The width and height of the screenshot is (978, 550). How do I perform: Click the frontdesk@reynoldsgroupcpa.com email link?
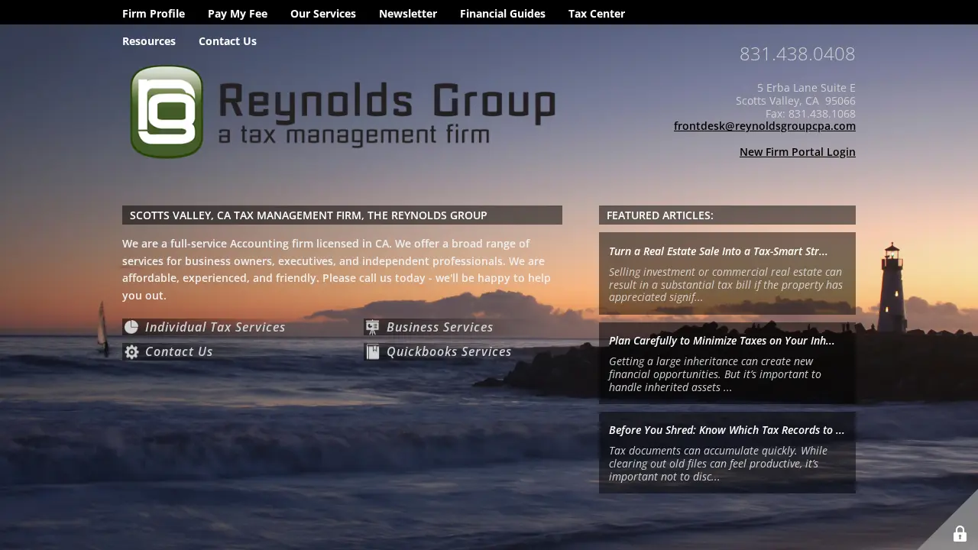765,126
